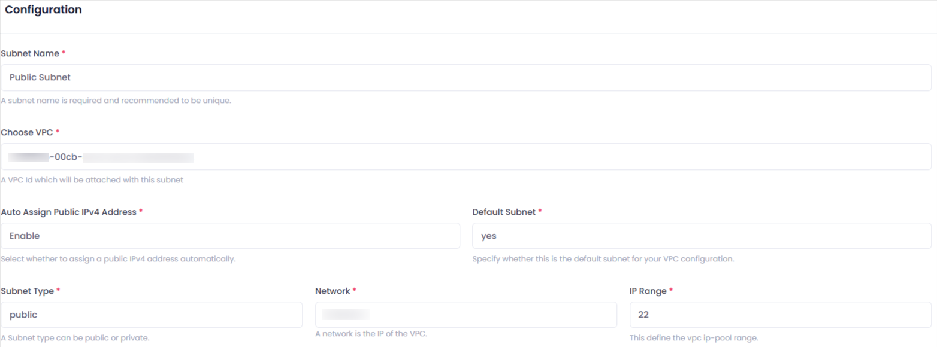Open the Auto Assign Public IPv4 field showing Enable
937x347 pixels.
pyautogui.click(x=230, y=236)
